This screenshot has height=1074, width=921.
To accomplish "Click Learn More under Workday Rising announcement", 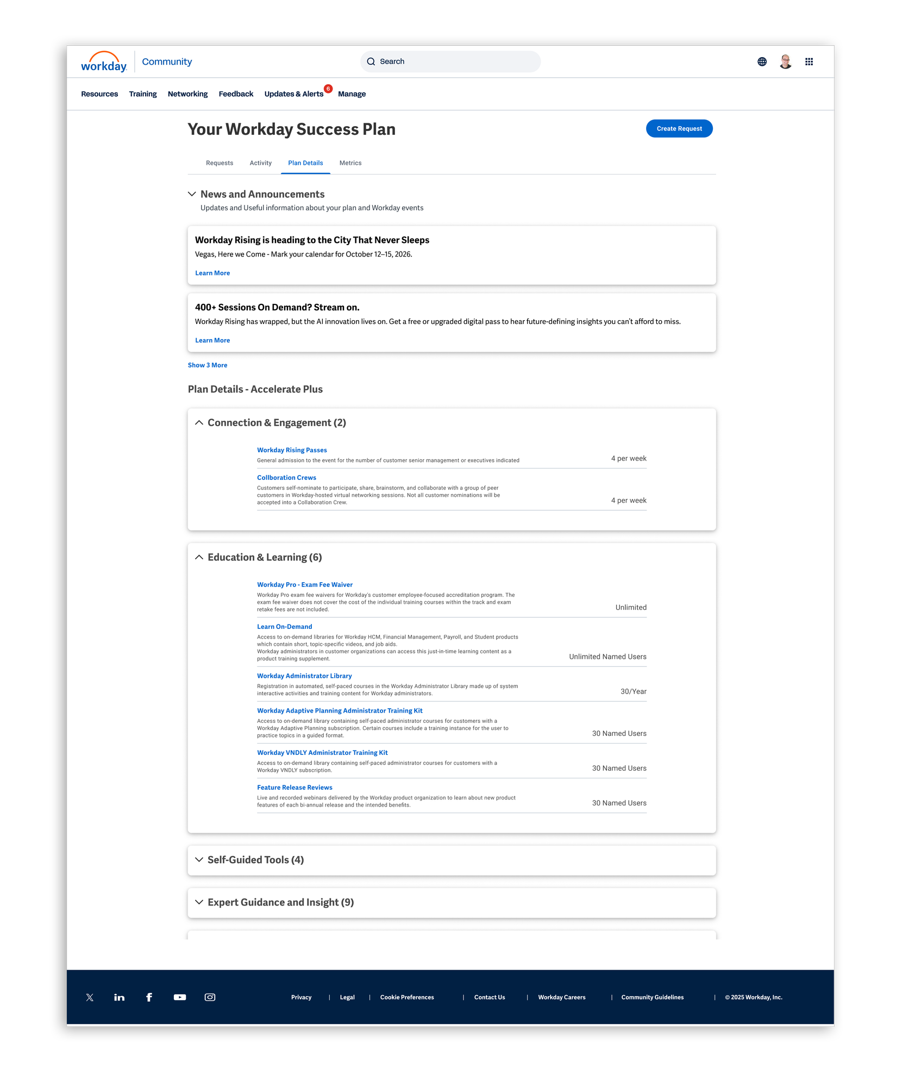I will click(x=212, y=273).
